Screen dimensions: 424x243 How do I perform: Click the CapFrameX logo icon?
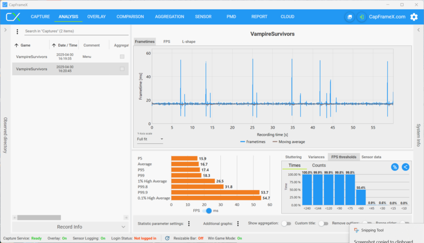[x=13, y=17]
